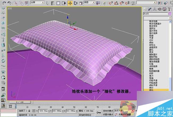Open the mini curve editor icon by the timeline
Screen dimensions: 173x117
[10, 106]
